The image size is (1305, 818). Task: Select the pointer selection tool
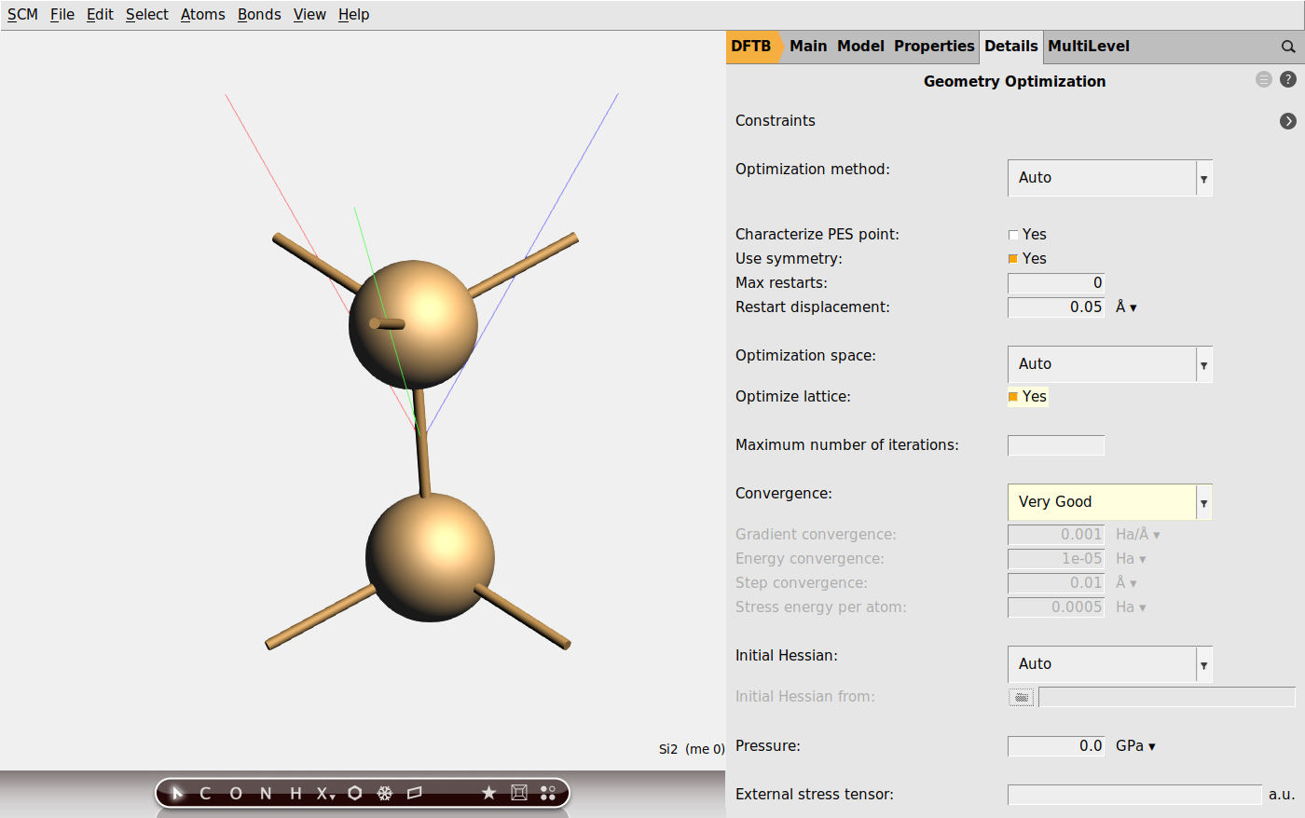pos(176,793)
